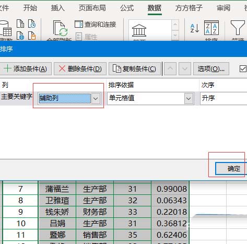Confirm sort with 确定 button
The width and height of the screenshot is (247, 244).
[x=231, y=168]
